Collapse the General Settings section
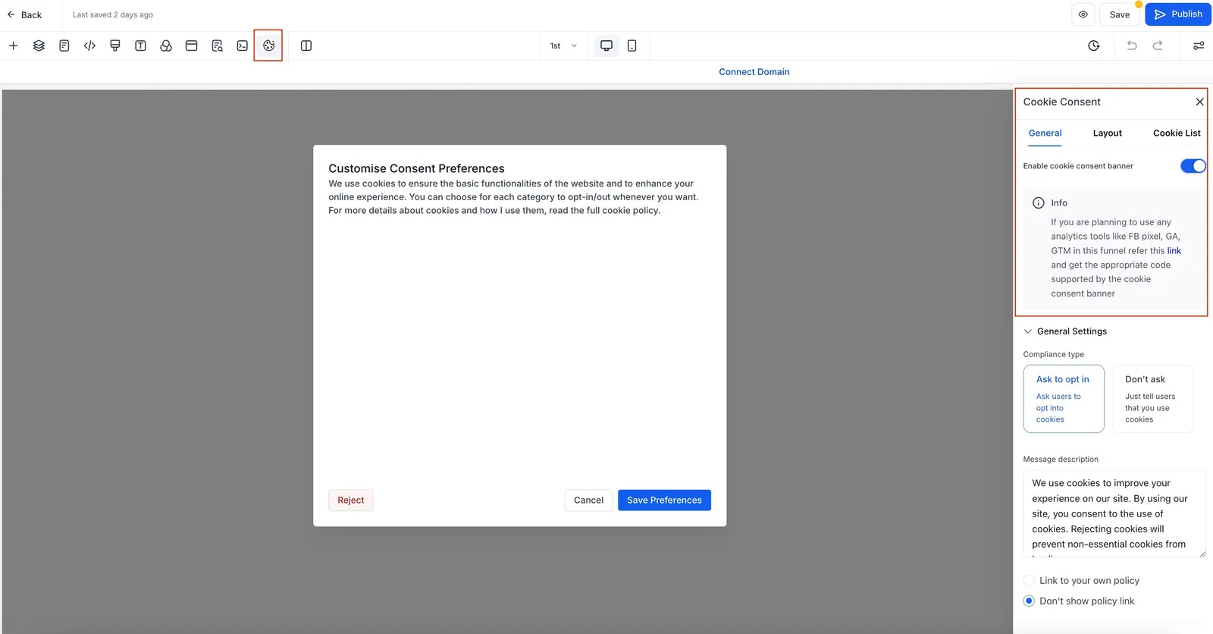The image size is (1213, 634). tap(1065, 331)
